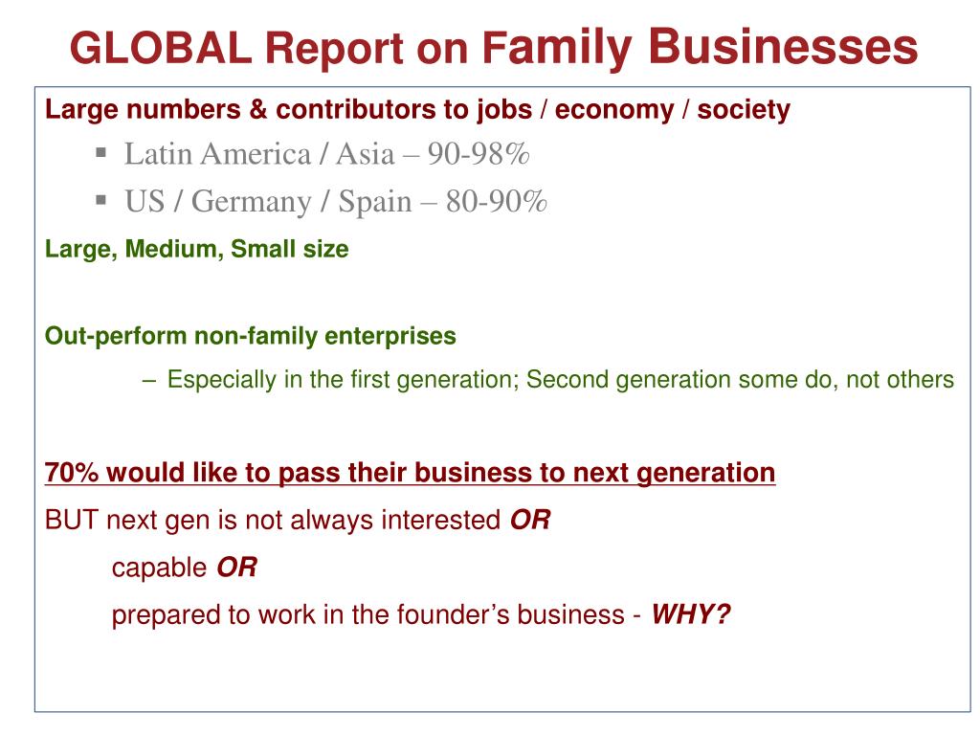The image size is (980, 735).
Task: Click the bold italic OR after interested
Action: 530,520
